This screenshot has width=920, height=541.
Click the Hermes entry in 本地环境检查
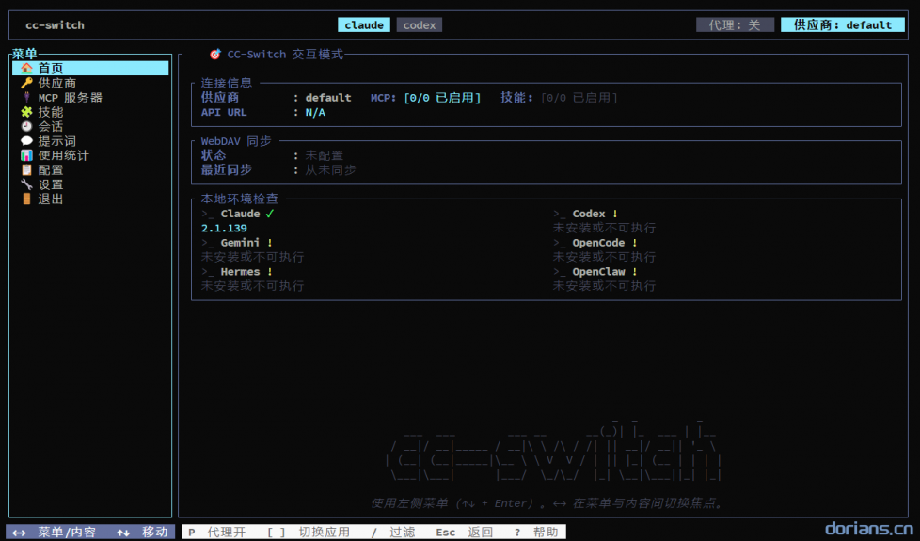(x=237, y=272)
